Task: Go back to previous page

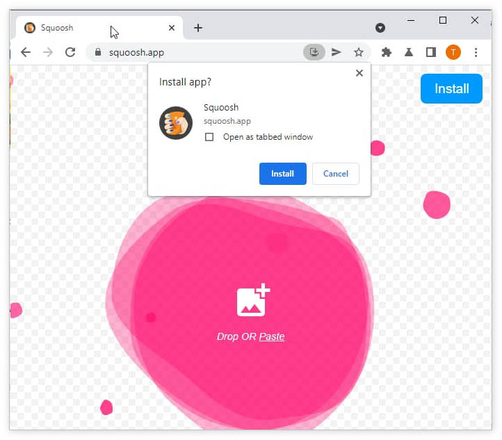Action: pyautogui.click(x=26, y=52)
